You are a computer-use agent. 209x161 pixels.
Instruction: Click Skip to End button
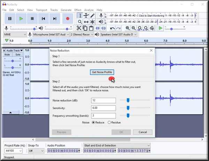tap(55, 19)
